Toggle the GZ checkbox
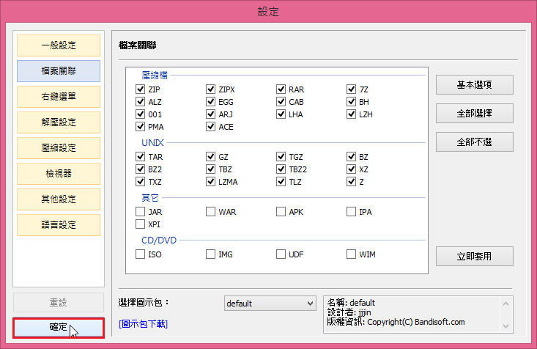The height and width of the screenshot is (349, 537). coord(210,157)
